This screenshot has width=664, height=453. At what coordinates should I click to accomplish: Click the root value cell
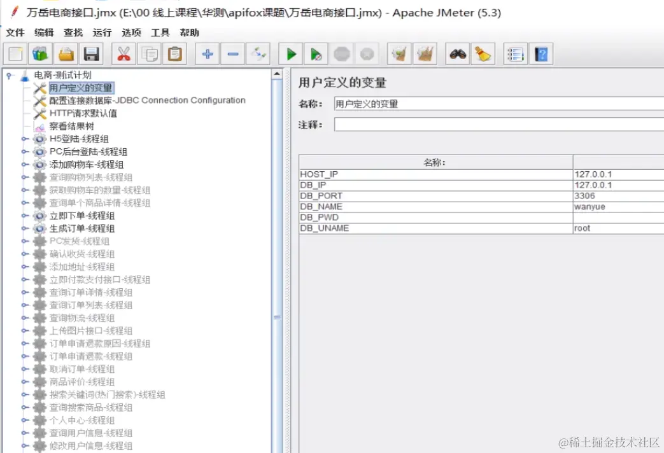coord(618,228)
